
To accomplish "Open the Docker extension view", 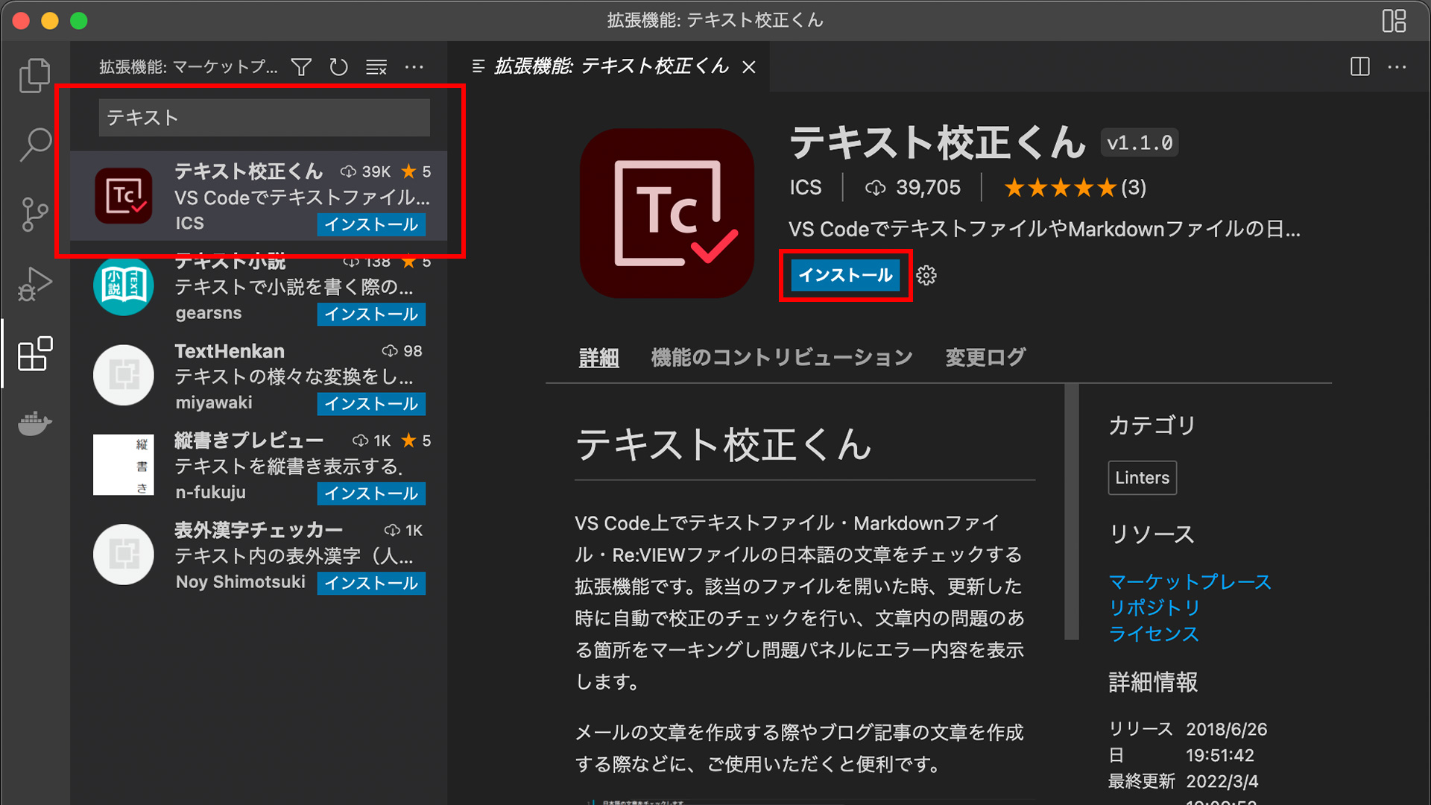I will (34, 423).
